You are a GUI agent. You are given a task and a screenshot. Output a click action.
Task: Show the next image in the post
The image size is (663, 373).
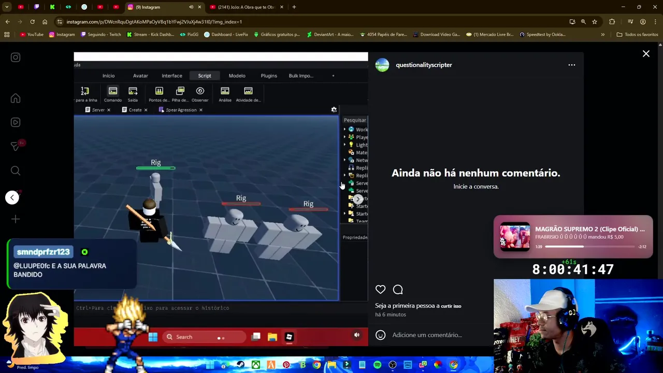[x=358, y=199]
